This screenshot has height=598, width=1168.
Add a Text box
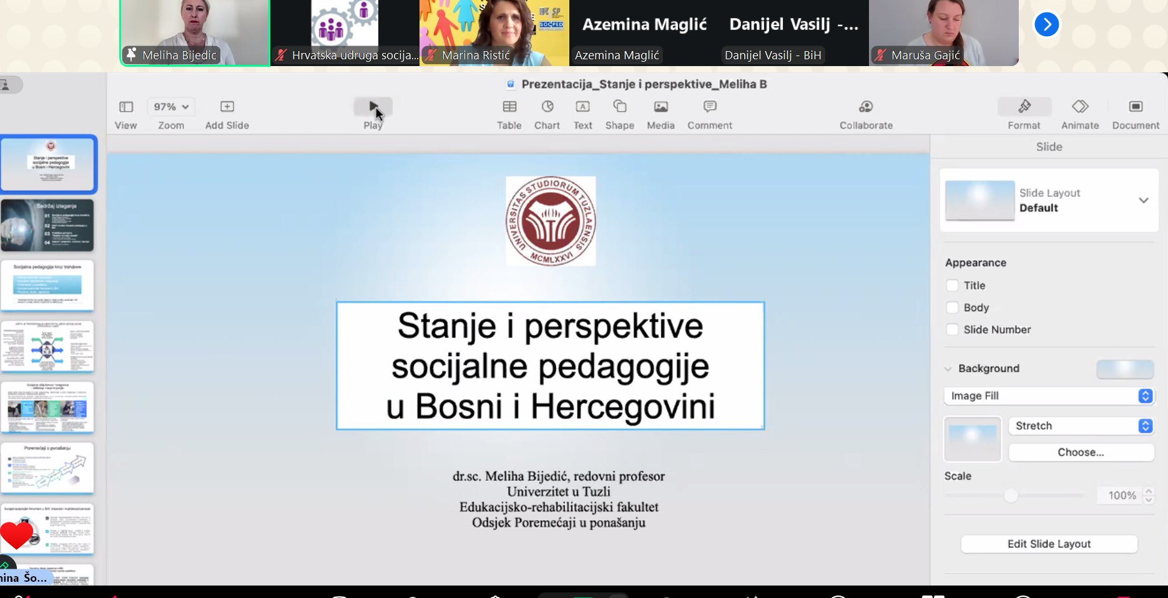[x=582, y=107]
